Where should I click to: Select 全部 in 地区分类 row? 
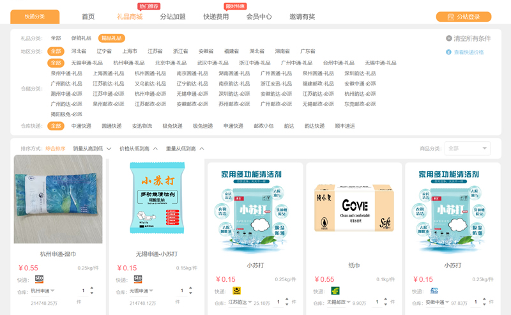click(x=56, y=51)
